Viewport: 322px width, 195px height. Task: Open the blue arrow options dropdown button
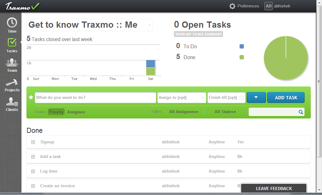(x=256, y=98)
